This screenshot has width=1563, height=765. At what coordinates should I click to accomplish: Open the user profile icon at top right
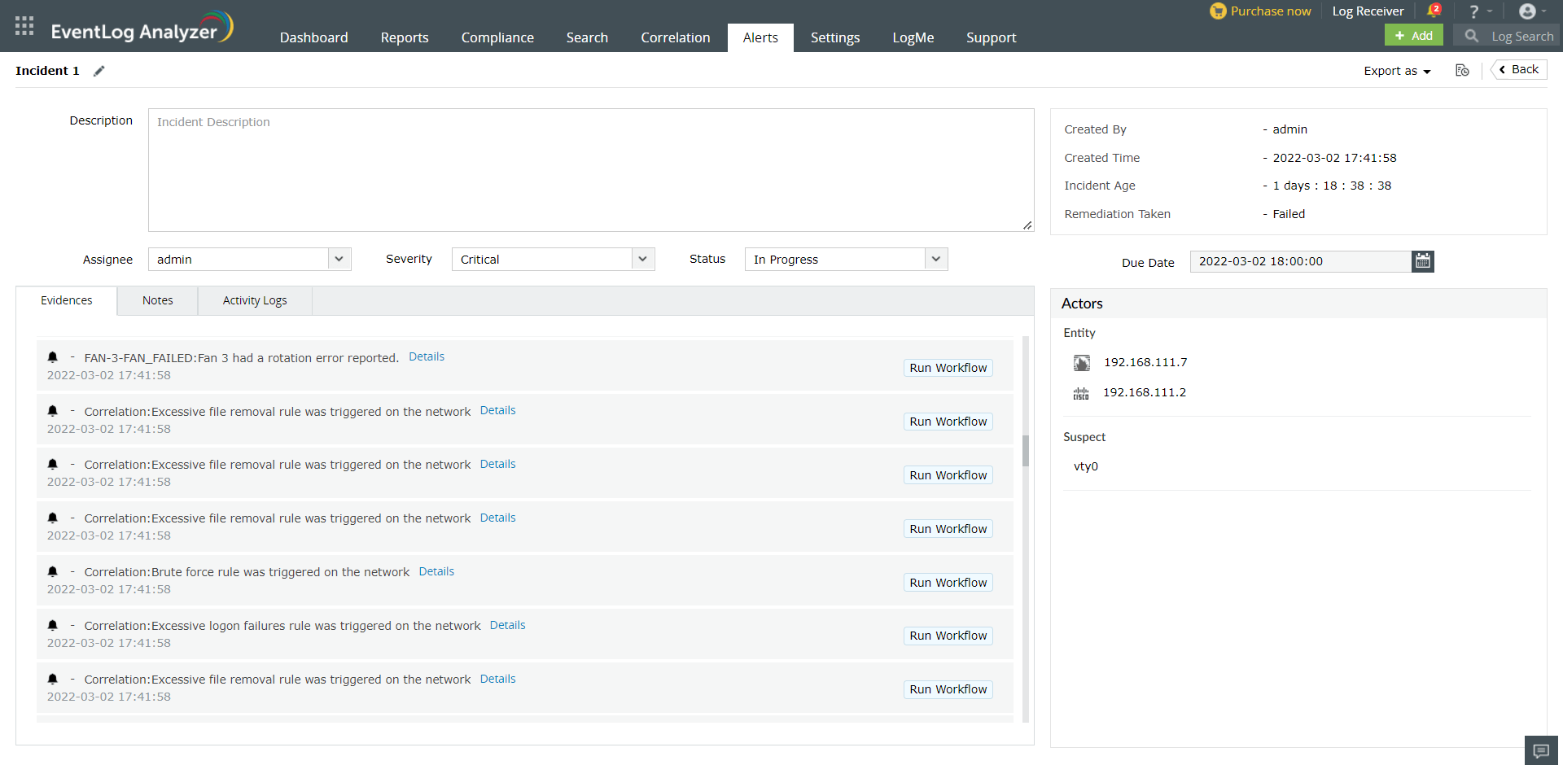(x=1528, y=11)
